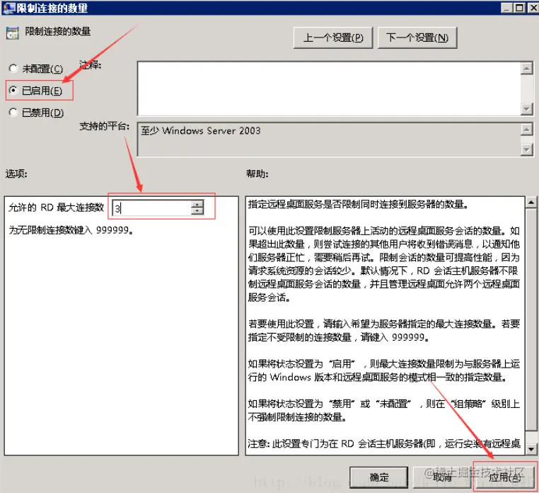
Task: Click the policy setting icon beside 限制连接的数量
Action: [13, 33]
